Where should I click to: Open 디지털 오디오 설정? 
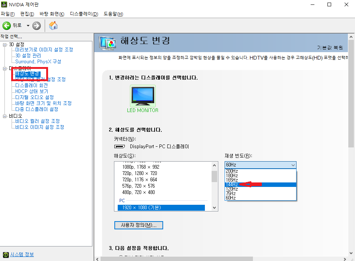click(34, 97)
